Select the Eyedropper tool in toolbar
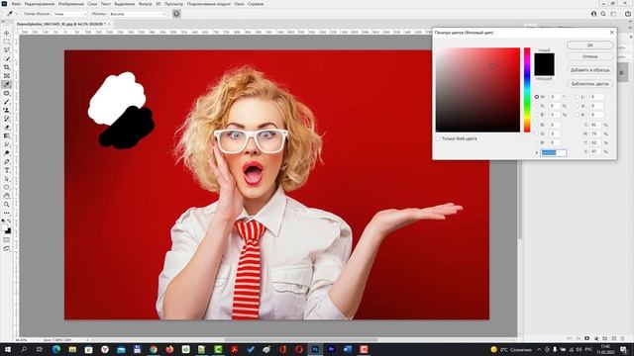 (7, 84)
